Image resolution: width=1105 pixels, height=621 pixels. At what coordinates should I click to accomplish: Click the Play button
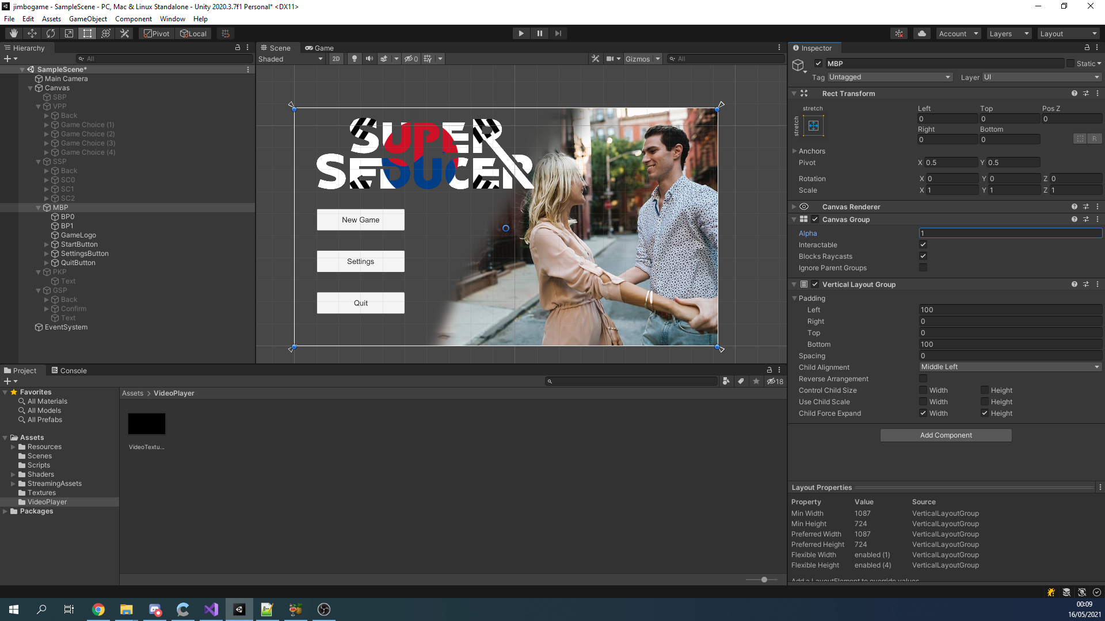521,33
